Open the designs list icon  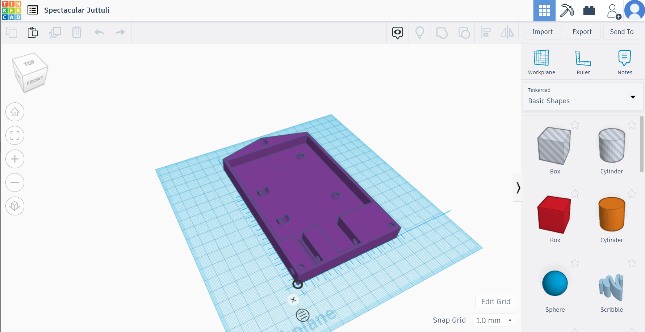(x=33, y=10)
